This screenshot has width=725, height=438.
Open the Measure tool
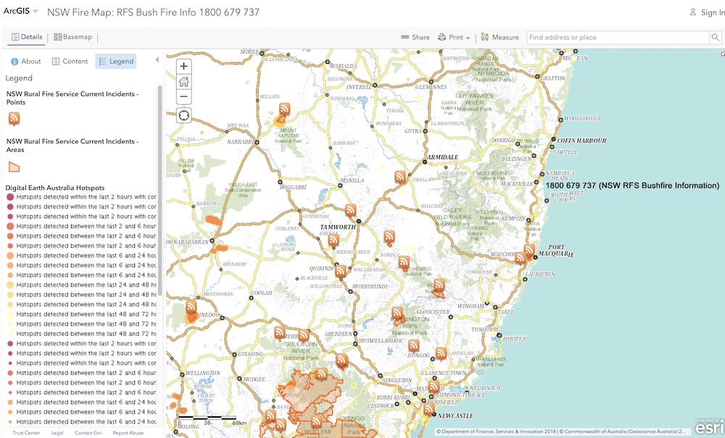(500, 38)
